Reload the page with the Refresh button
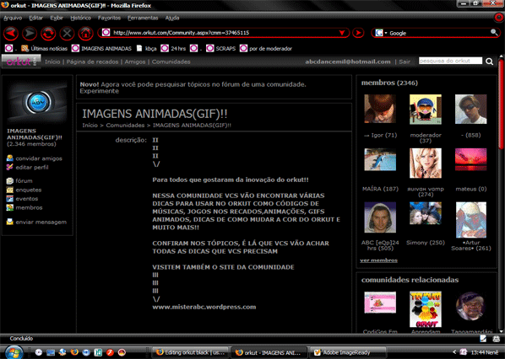Screen dimensions: 505x359 [48, 34]
